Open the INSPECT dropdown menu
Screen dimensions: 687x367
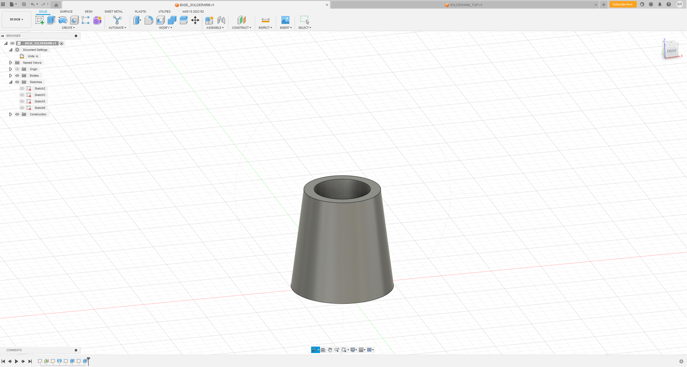pyautogui.click(x=265, y=28)
